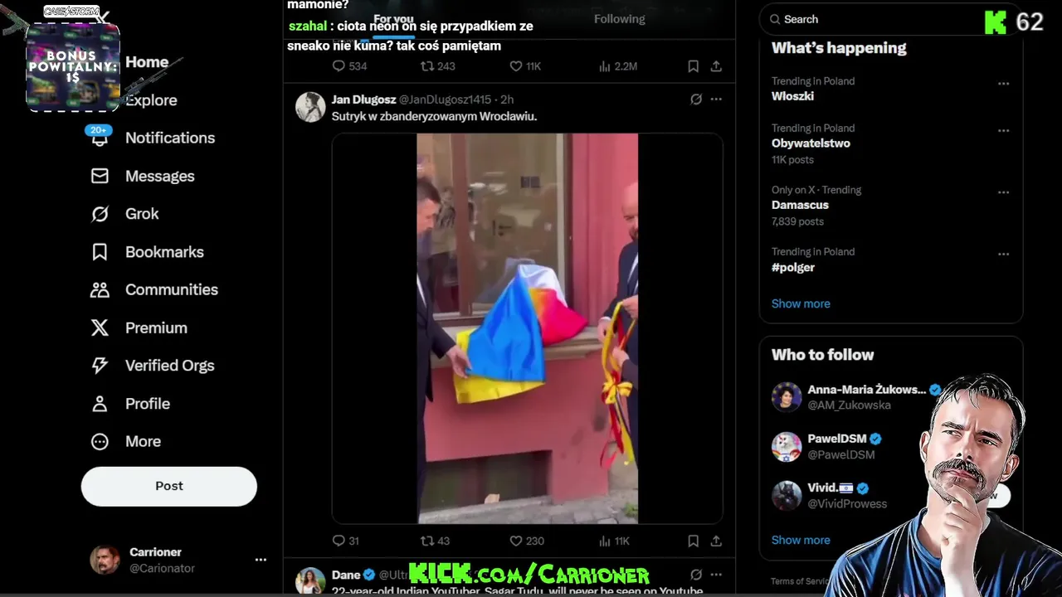Click Show more under What's happening
The height and width of the screenshot is (597, 1062).
click(x=801, y=303)
